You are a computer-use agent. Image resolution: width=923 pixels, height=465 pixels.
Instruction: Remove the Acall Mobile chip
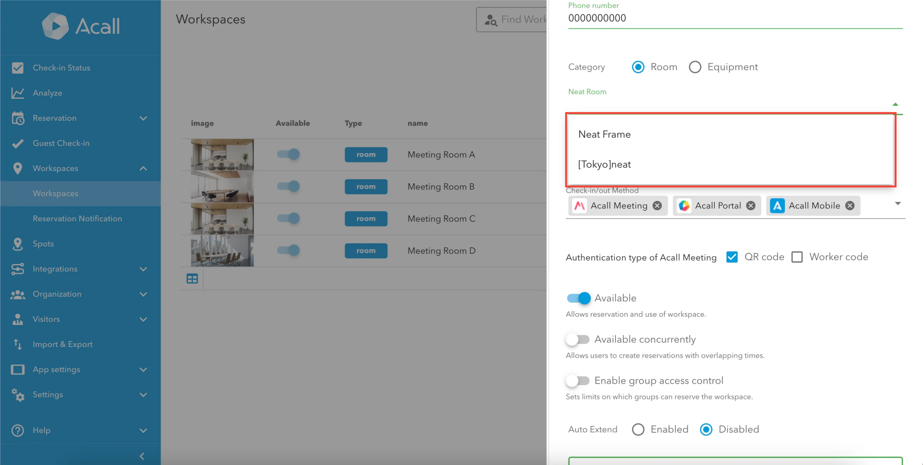[850, 205]
